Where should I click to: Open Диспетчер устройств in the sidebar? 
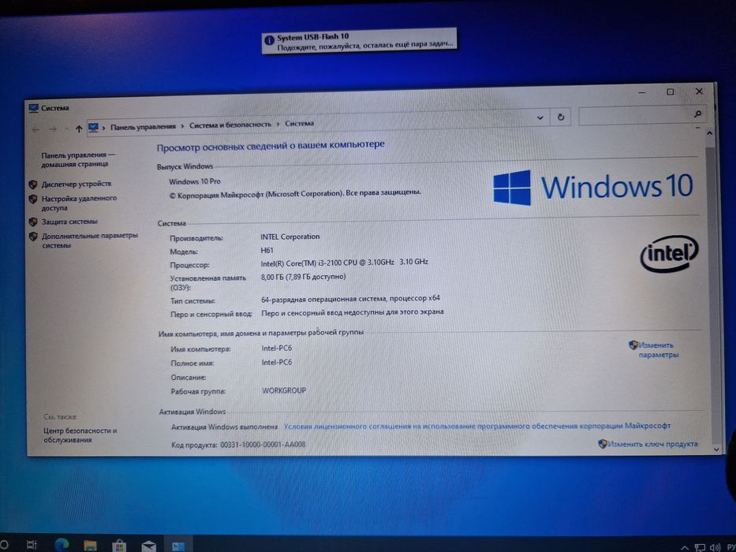[x=76, y=184]
